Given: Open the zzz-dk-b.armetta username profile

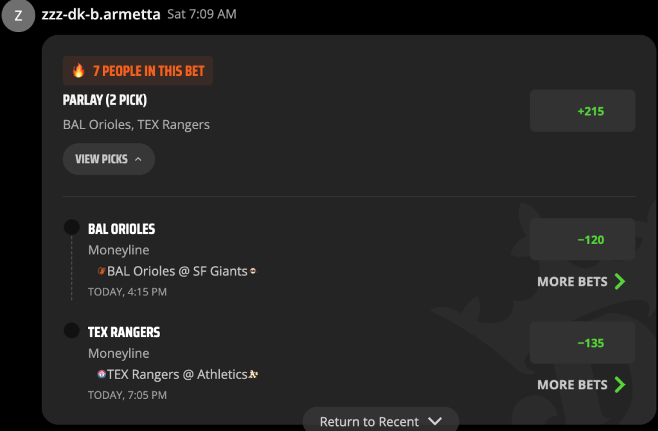Looking at the screenshot, I should click(x=101, y=14).
